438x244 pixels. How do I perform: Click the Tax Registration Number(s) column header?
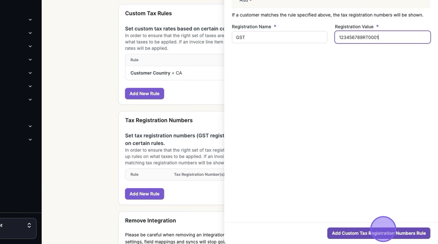(199, 174)
